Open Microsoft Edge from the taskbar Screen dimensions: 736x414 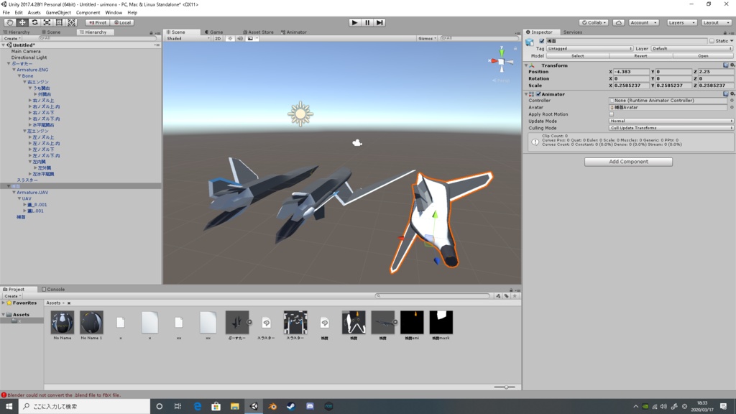point(197,406)
